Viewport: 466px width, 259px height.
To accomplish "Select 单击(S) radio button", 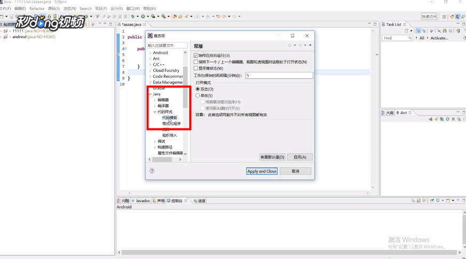I will [198, 95].
